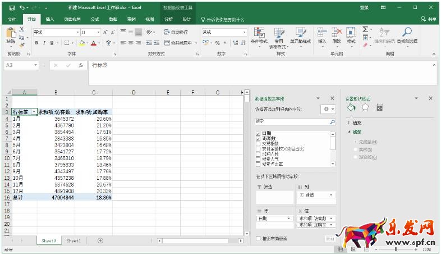This screenshot has height=254, width=441.
Task: Select the pentagon Effects icon in format pane
Action: click(x=365, y=107)
